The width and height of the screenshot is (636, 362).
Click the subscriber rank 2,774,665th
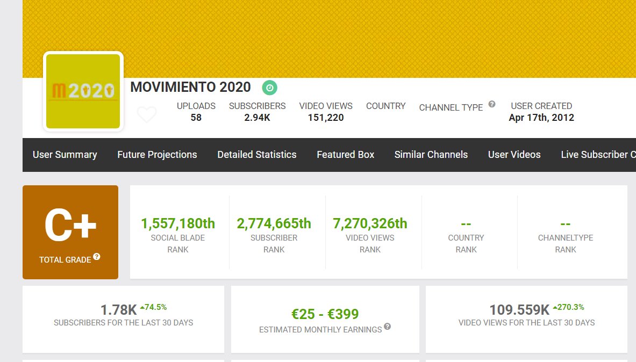[274, 223]
